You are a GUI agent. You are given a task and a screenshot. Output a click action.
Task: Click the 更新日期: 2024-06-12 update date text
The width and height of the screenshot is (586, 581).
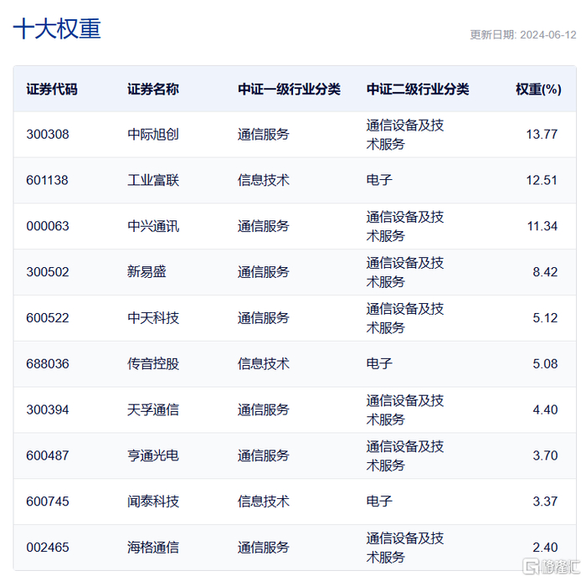click(523, 35)
